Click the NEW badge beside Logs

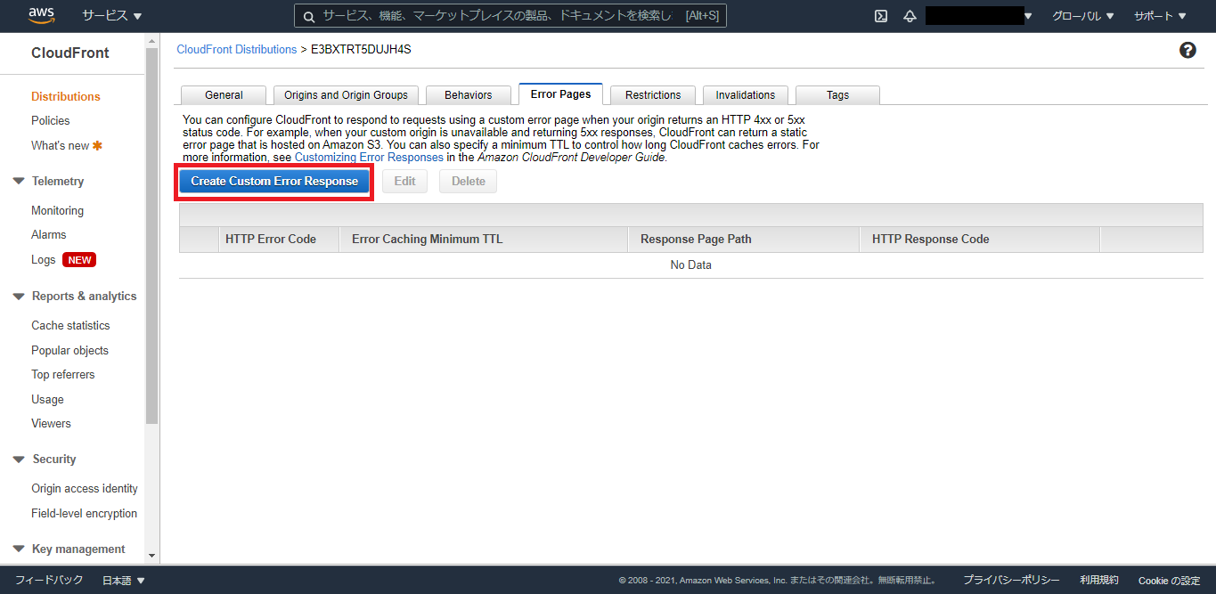78,260
